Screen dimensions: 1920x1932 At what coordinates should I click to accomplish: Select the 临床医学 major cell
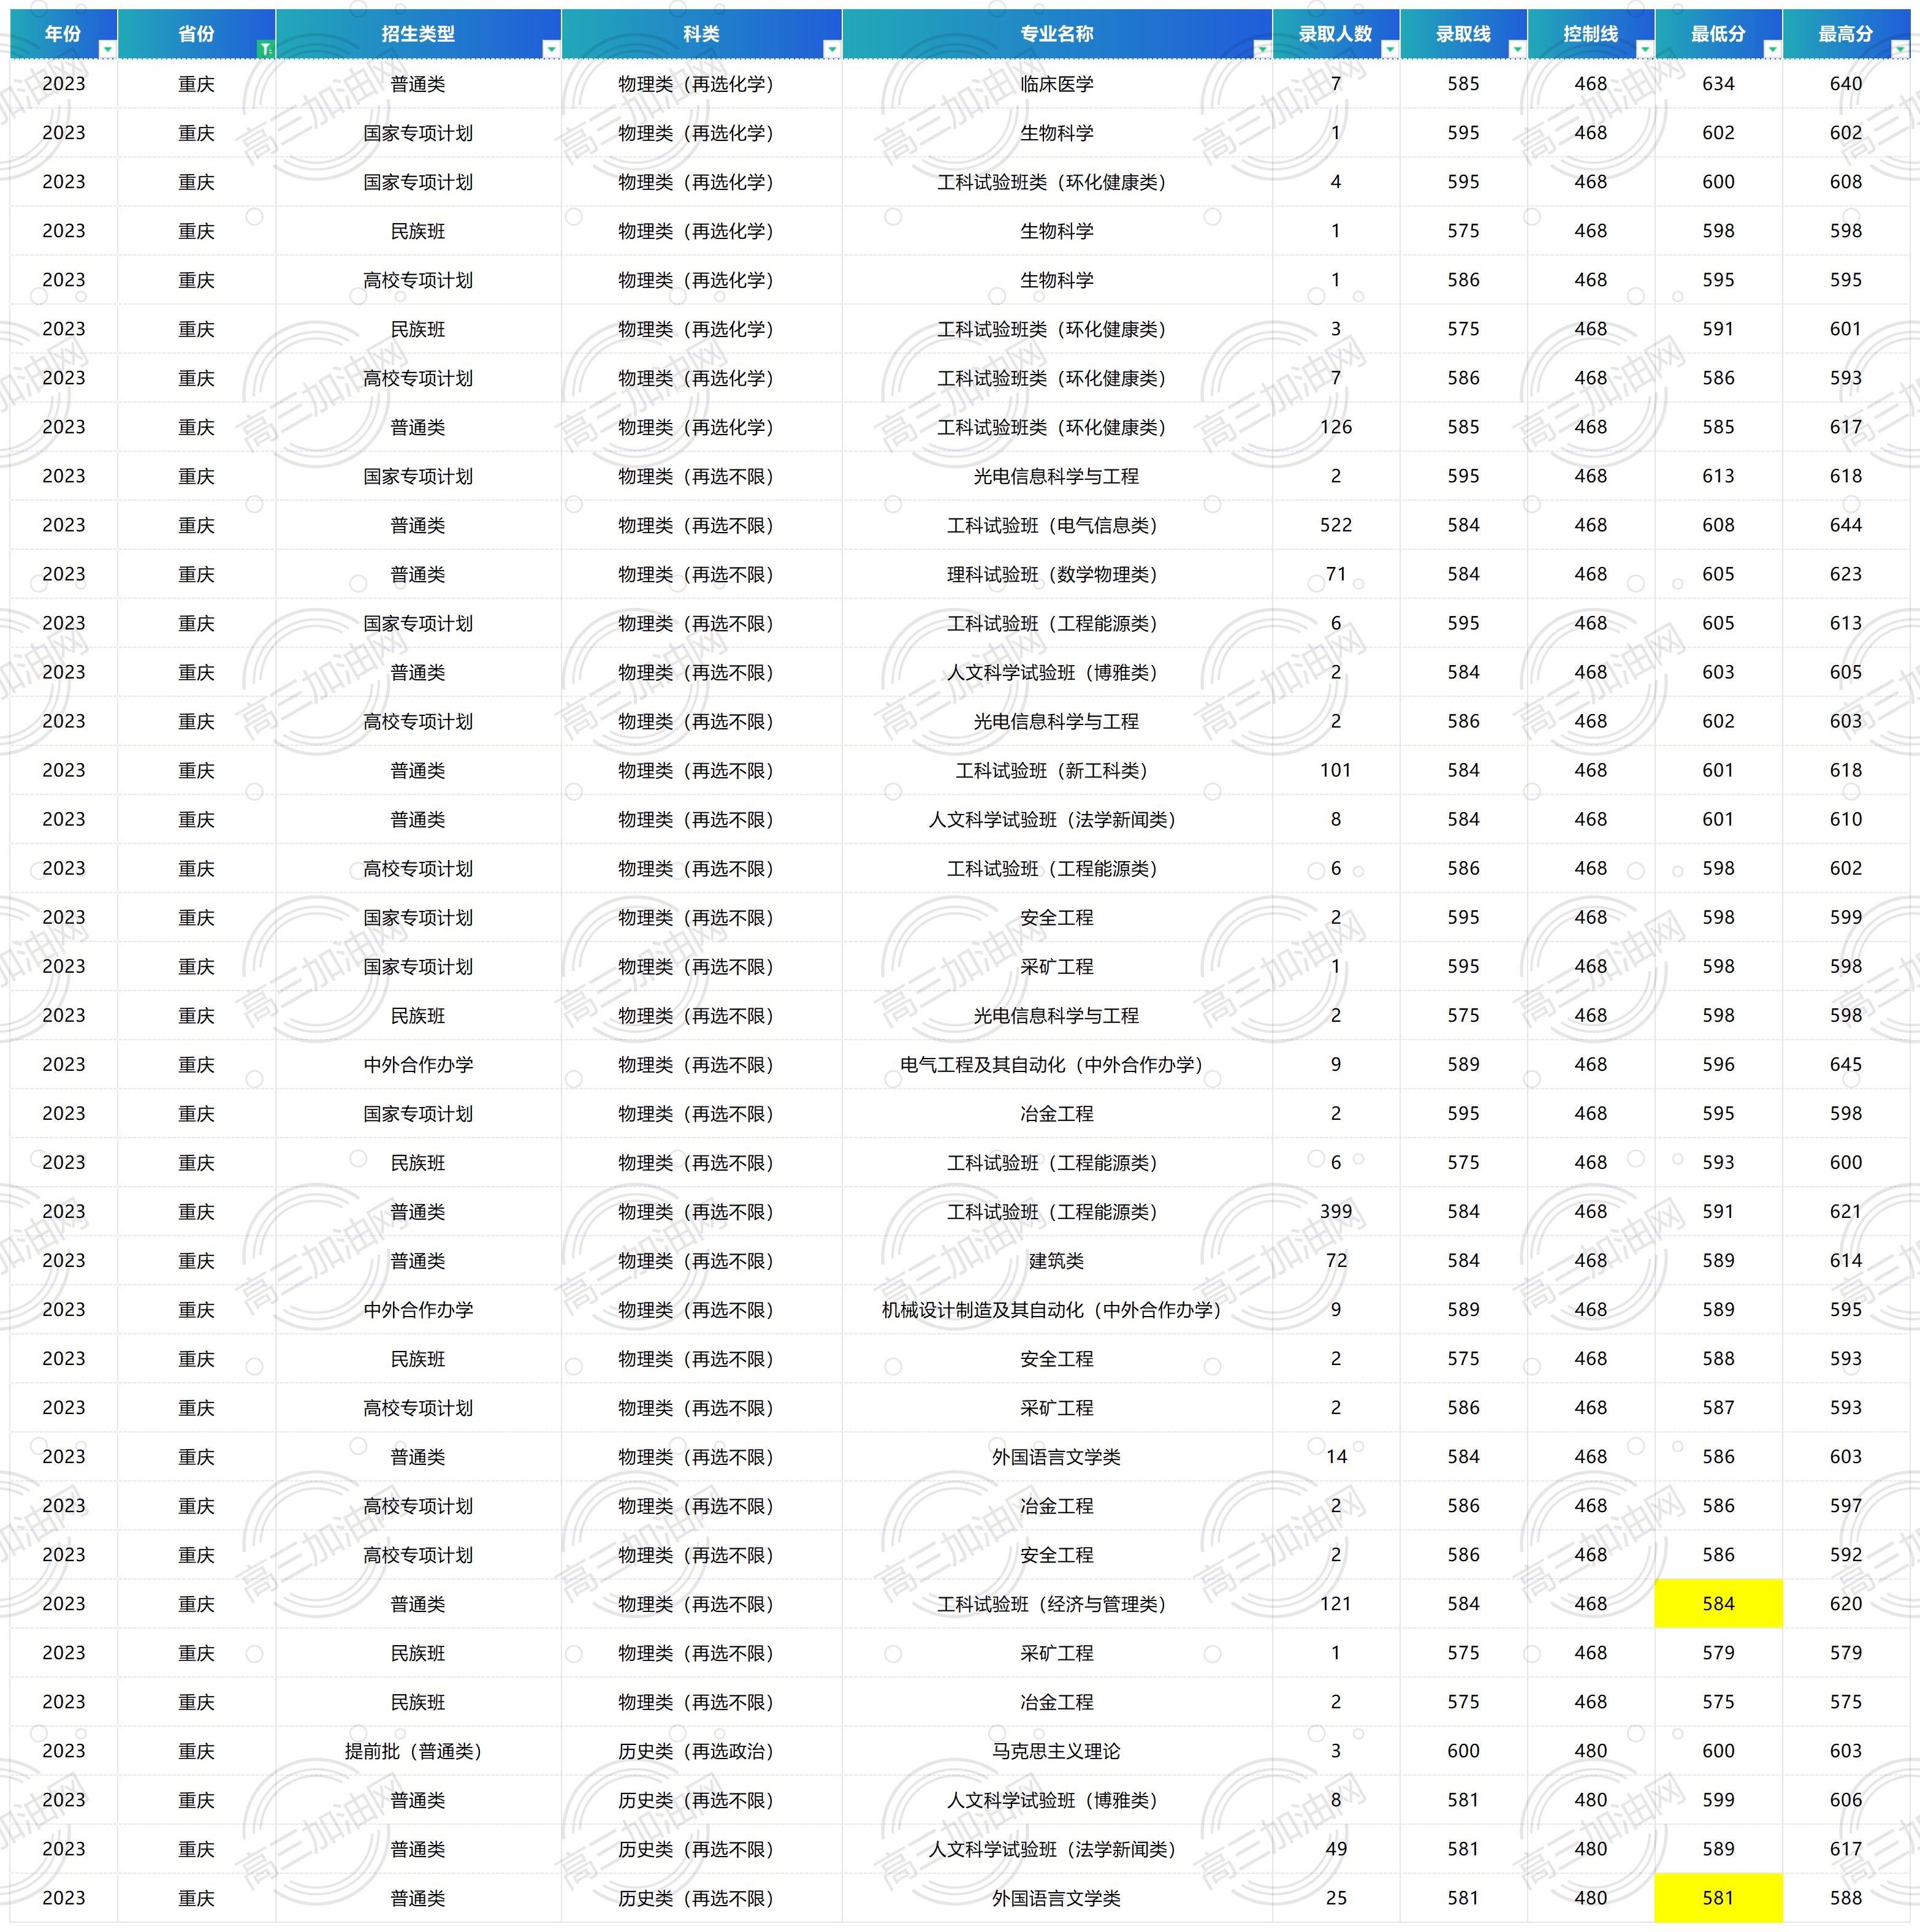(x=1057, y=84)
